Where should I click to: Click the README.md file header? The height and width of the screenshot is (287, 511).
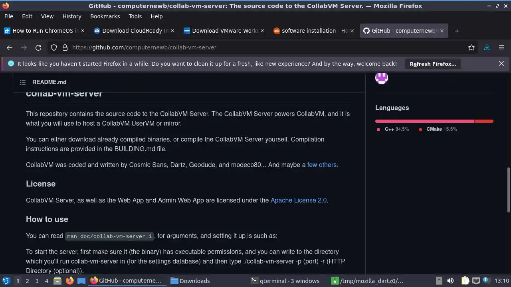tap(49, 82)
